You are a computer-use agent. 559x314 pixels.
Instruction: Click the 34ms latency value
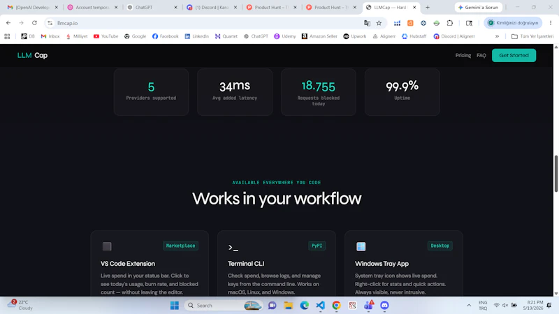235,86
